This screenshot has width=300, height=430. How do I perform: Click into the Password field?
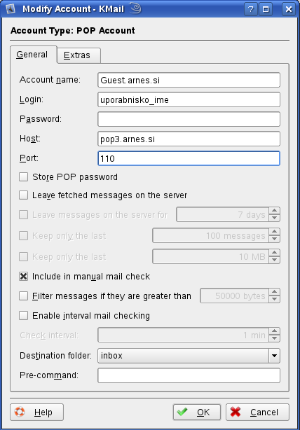point(189,119)
